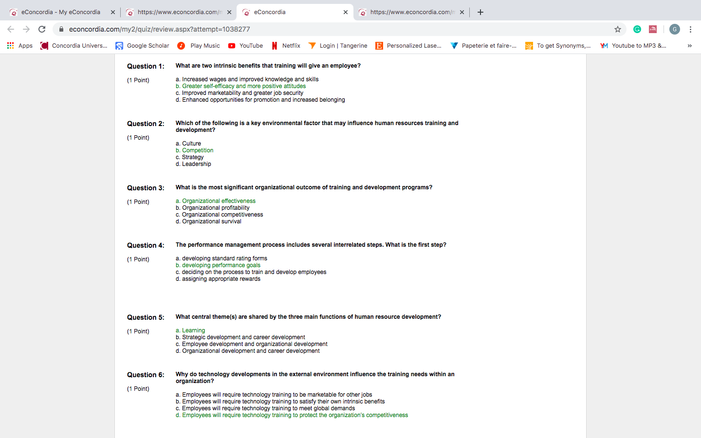701x438 pixels.
Task: Click the site lock icon
Action: [x=61, y=29]
